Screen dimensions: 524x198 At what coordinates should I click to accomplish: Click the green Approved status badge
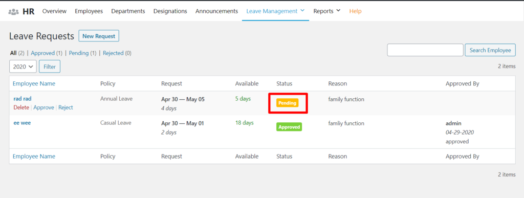289,127
